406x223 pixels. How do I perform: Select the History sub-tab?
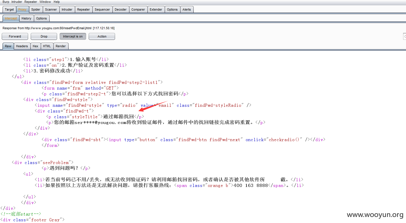[x=26, y=18]
